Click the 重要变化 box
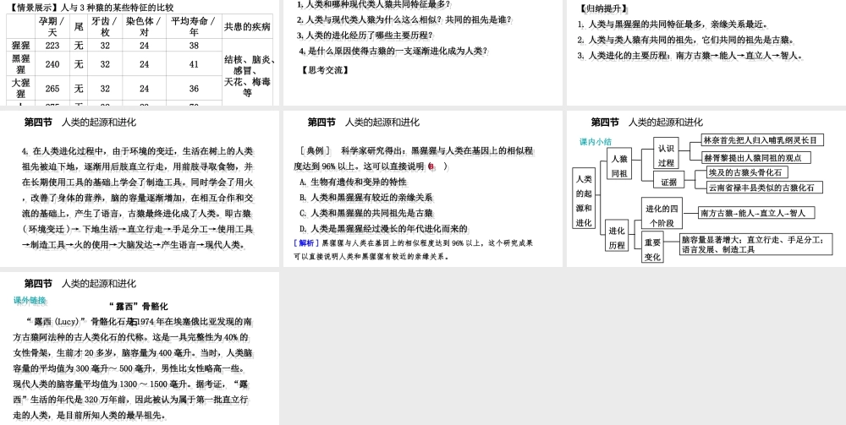Viewport: 846px width, 425px height. click(652, 249)
